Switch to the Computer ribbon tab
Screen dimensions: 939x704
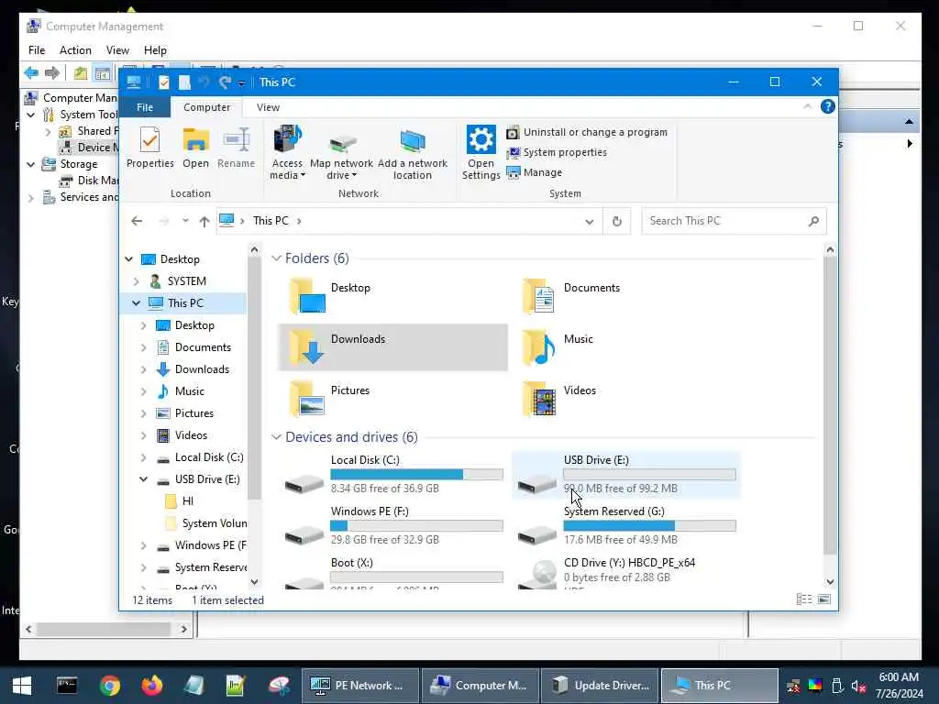click(x=206, y=107)
